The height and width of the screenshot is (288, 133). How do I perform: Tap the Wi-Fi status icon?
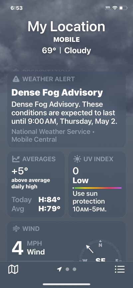click(115, 8)
